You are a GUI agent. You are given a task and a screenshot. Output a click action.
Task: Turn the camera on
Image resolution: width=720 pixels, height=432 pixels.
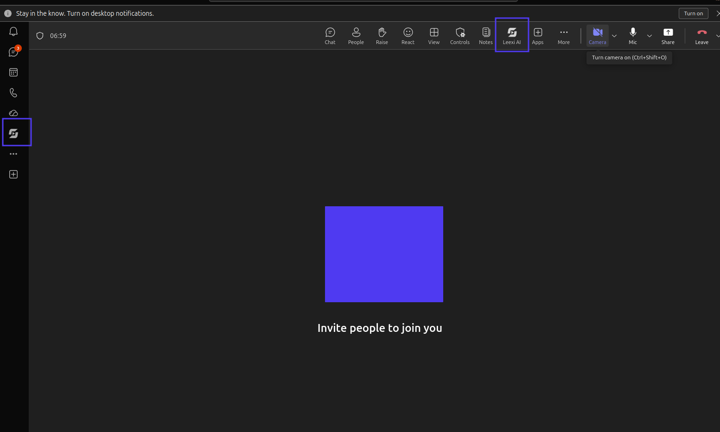pos(598,36)
